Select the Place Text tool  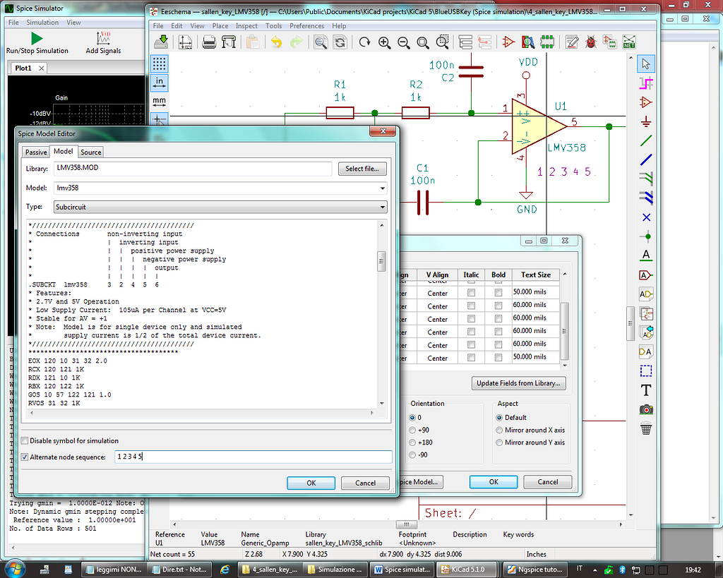point(645,390)
